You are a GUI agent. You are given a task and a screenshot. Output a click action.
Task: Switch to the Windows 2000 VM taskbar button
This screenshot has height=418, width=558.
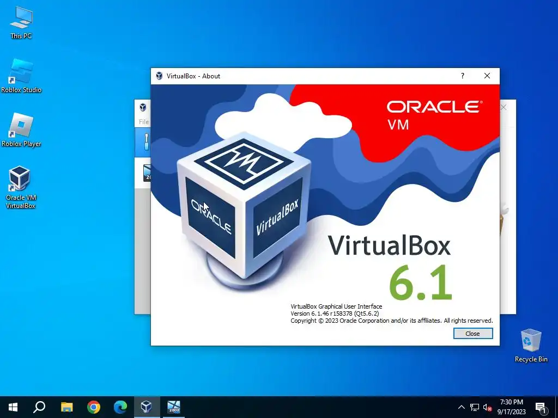(174, 407)
